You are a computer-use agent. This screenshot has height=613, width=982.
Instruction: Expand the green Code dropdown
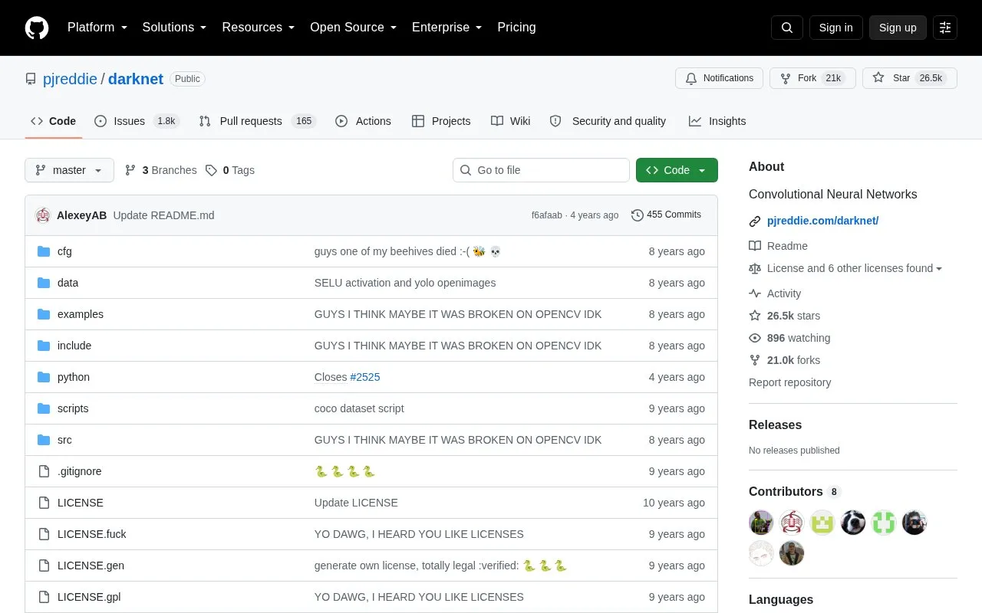coord(677,170)
